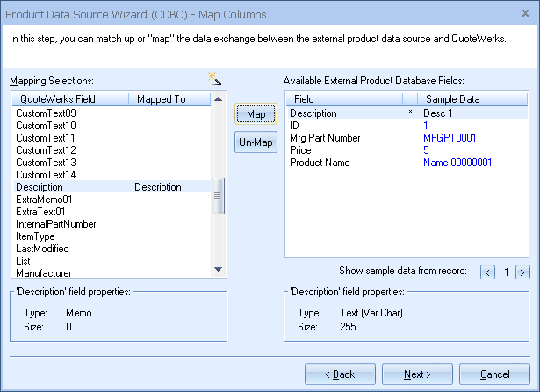
Task: Select the Mfg Part Number external field
Action: (327, 138)
